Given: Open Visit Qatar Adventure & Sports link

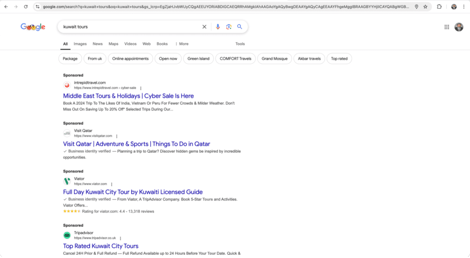Looking at the screenshot, I should (x=136, y=144).
